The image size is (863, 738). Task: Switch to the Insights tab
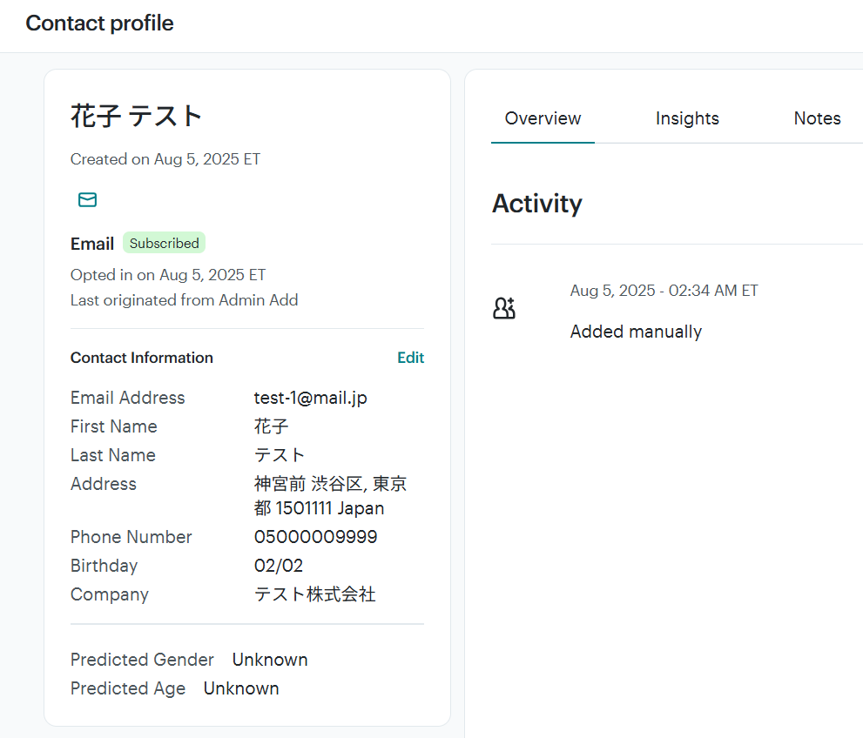tap(687, 118)
